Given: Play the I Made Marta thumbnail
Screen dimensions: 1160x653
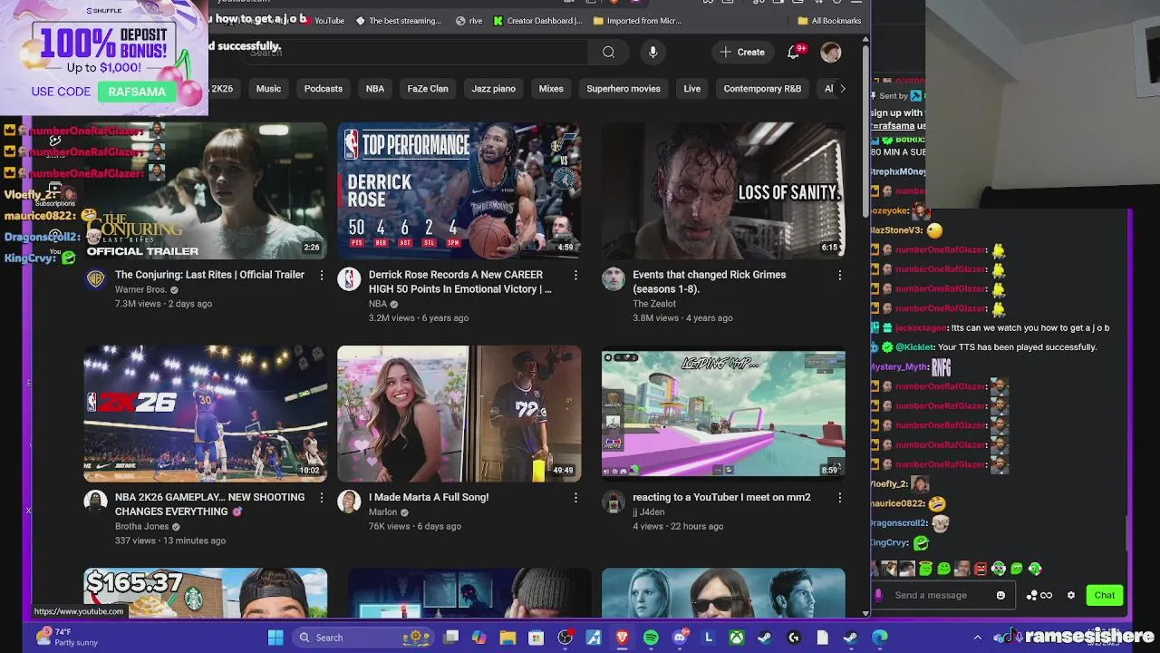Looking at the screenshot, I should (459, 414).
